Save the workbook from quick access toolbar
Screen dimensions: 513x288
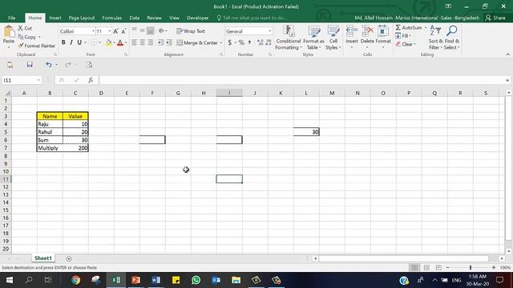[x=30, y=65]
